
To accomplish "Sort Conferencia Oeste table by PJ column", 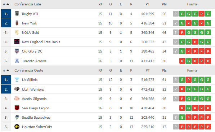I will click(x=100, y=70).
